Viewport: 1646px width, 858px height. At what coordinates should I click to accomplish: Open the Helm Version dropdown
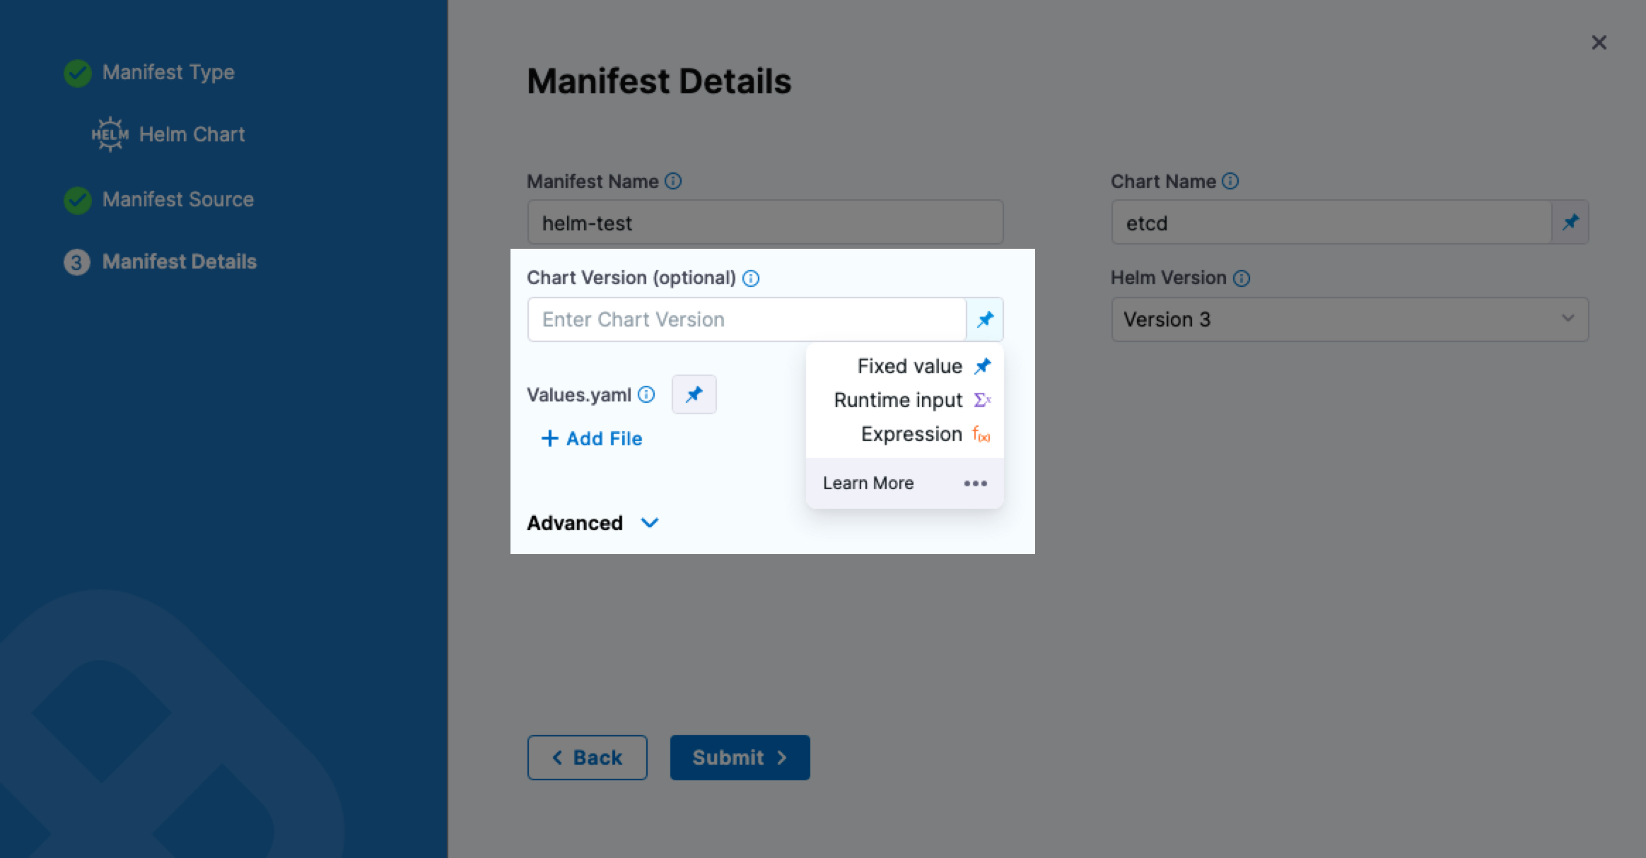(x=1349, y=319)
